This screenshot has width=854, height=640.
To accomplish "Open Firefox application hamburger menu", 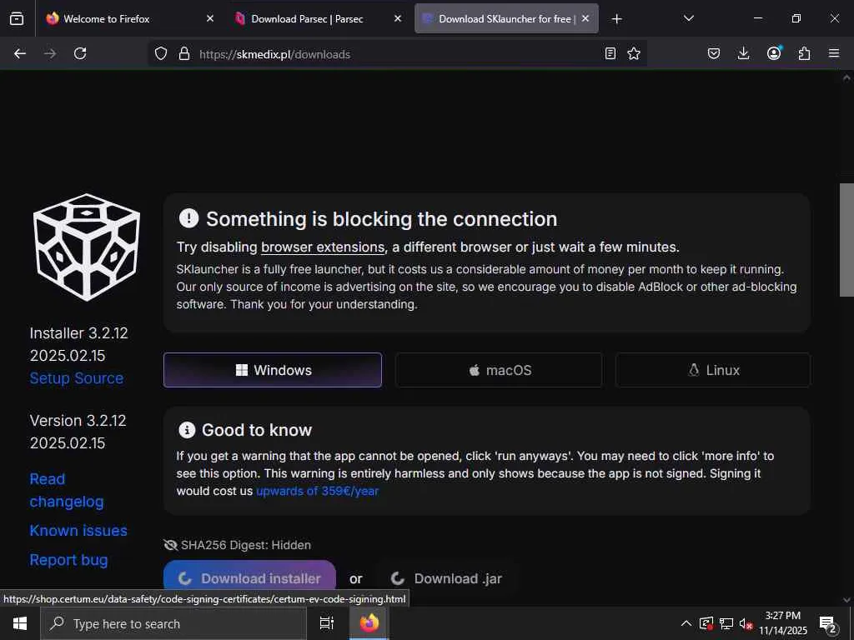I will pos(834,53).
